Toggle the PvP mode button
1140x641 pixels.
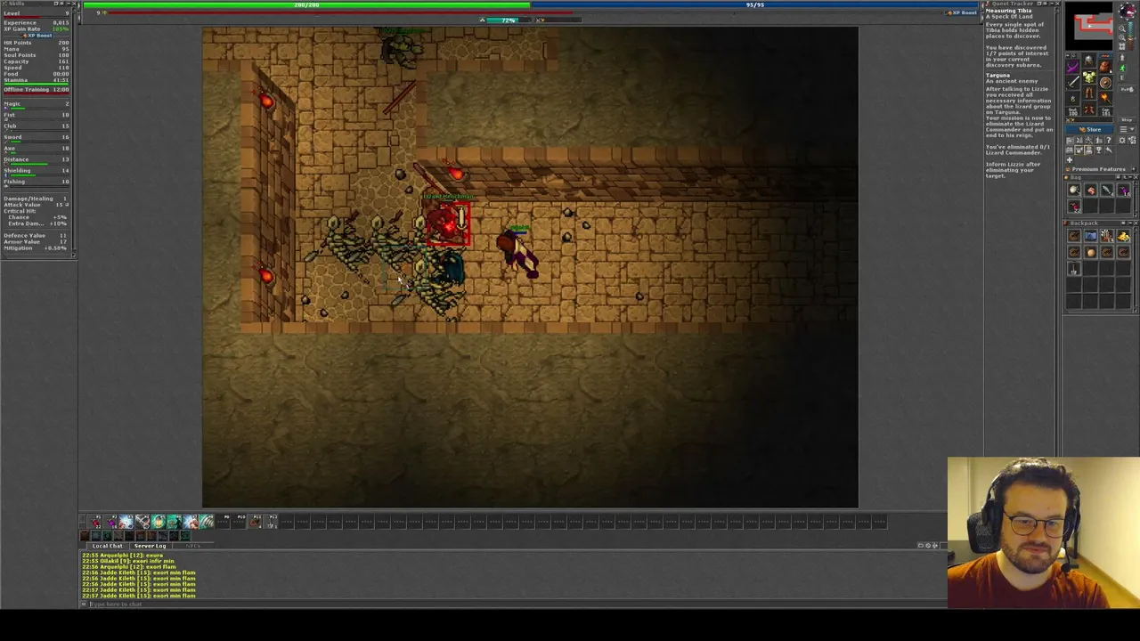(x=1128, y=89)
